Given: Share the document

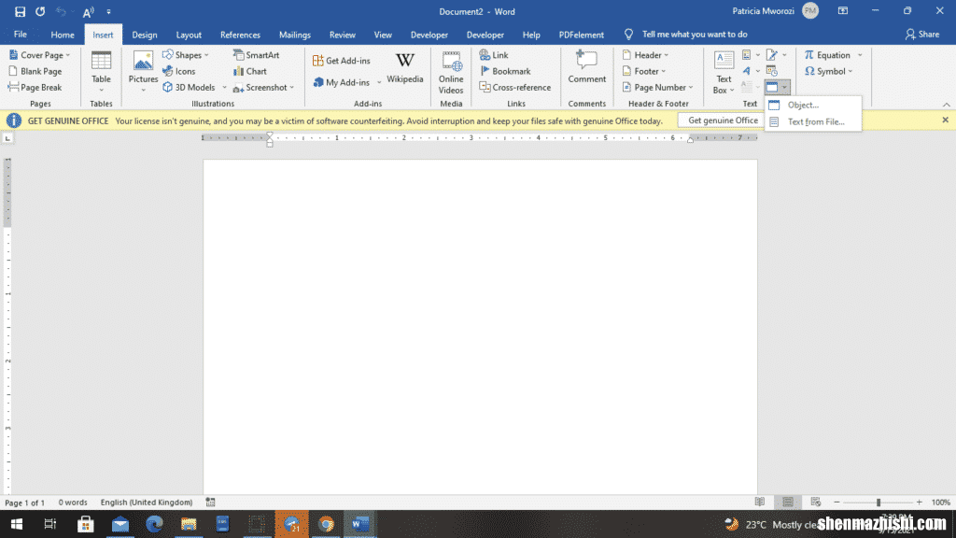Looking at the screenshot, I should pos(921,35).
